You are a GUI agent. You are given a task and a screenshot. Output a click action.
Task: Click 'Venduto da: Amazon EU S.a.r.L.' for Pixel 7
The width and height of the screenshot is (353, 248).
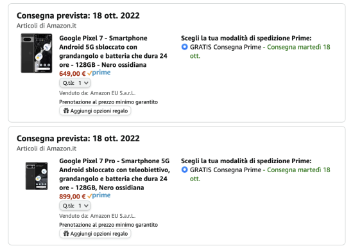pyautogui.click(x=98, y=93)
